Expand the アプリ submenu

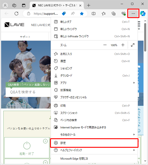click(x=94, y=83)
